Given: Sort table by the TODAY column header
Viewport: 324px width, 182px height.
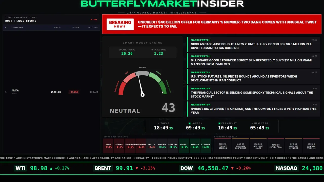Looking at the screenshot, I should click(x=75, y=28).
